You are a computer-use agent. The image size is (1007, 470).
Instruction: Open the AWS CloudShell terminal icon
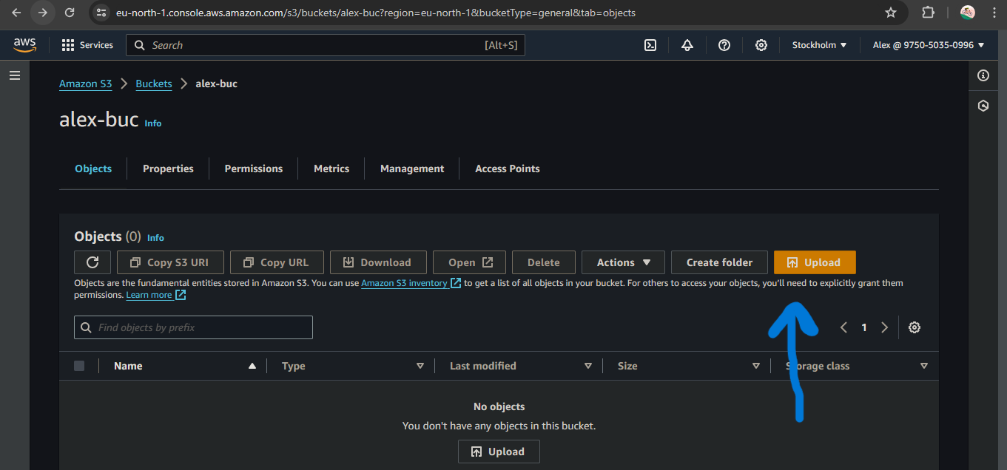point(650,45)
